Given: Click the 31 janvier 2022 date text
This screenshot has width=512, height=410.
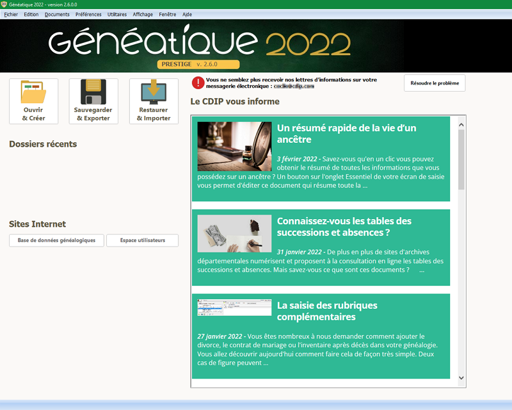Looking at the screenshot, I should coord(299,252).
